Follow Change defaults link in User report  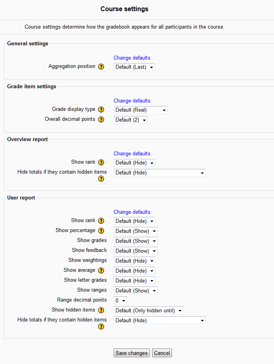coord(132,212)
